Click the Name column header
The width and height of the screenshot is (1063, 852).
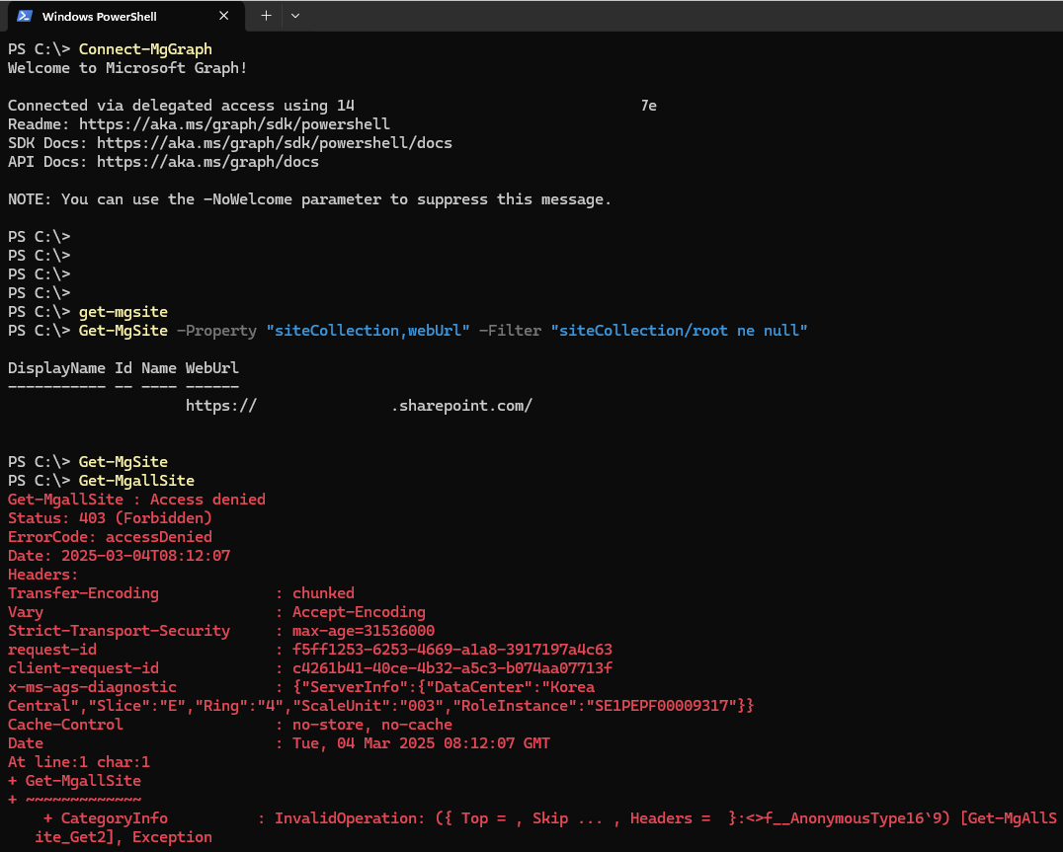159,368
